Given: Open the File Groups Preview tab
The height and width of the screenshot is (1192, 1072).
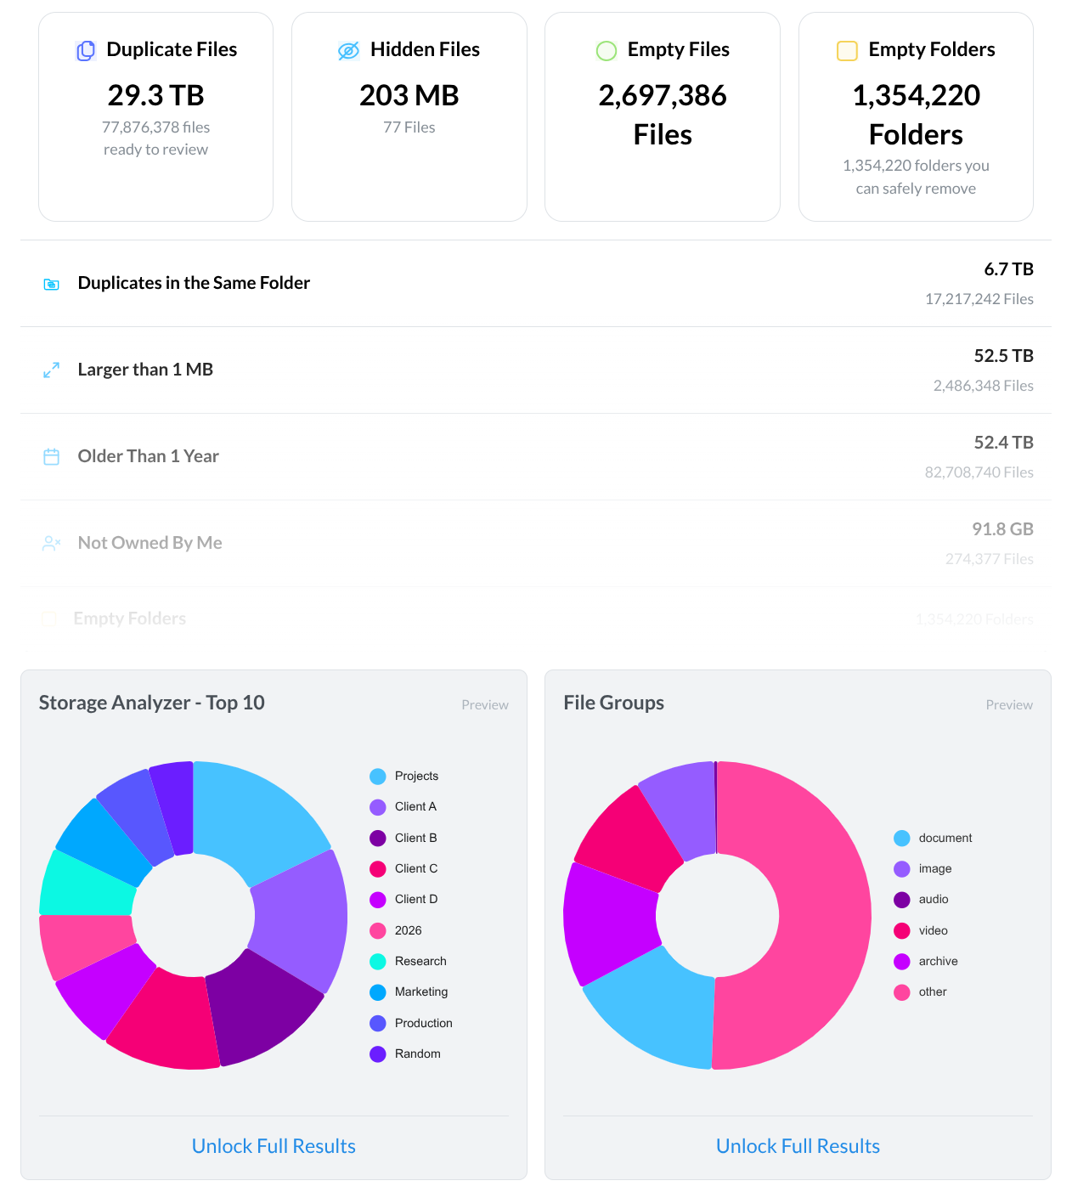Looking at the screenshot, I should pyautogui.click(x=1009, y=704).
